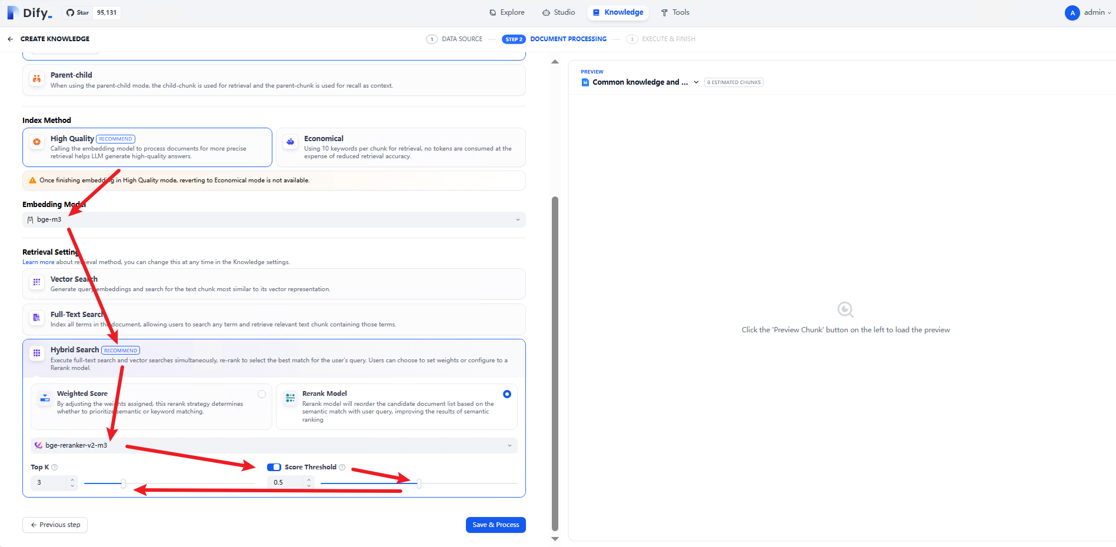
Task: Click the Weighted Score icon
Action: [45, 398]
